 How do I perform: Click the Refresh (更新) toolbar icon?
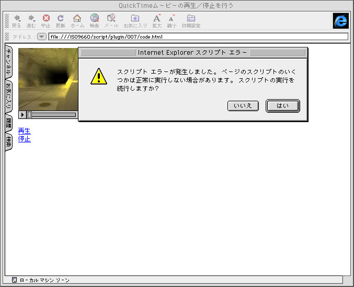(x=60, y=21)
